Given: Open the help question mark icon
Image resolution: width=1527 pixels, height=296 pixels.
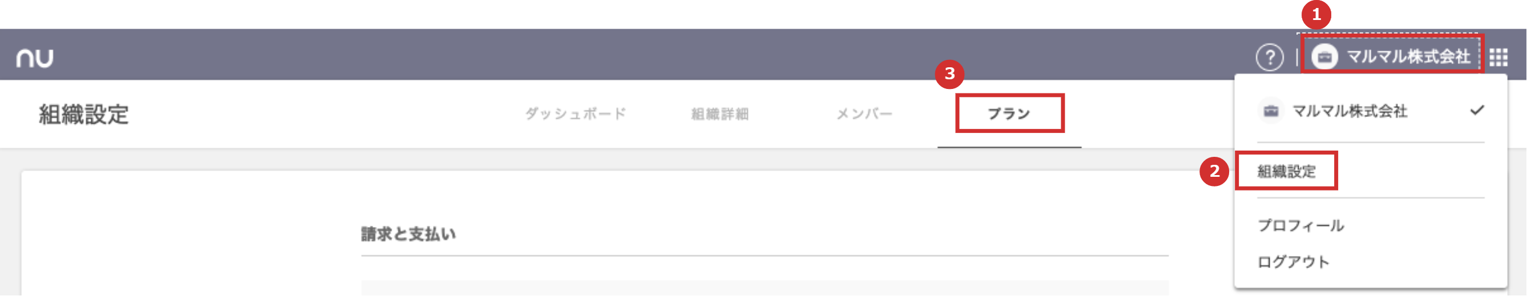Looking at the screenshot, I should (1270, 58).
